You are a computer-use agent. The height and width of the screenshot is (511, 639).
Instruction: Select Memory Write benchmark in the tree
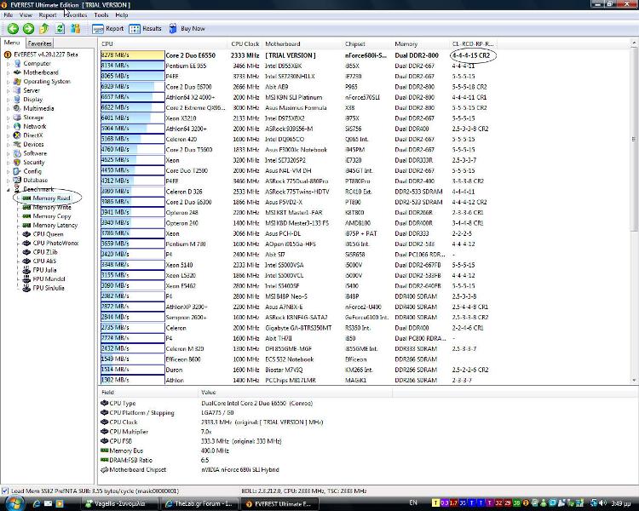[51, 207]
